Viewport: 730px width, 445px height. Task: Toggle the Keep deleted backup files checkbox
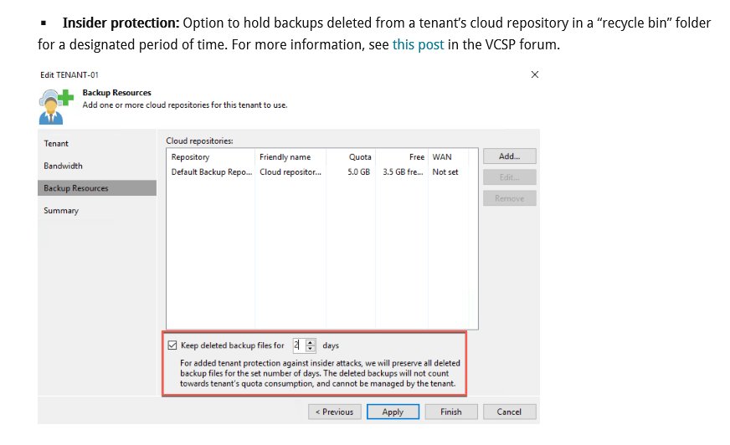[172, 345]
